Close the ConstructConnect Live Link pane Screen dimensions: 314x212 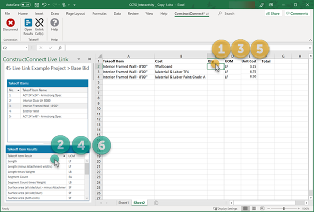pos(89,59)
